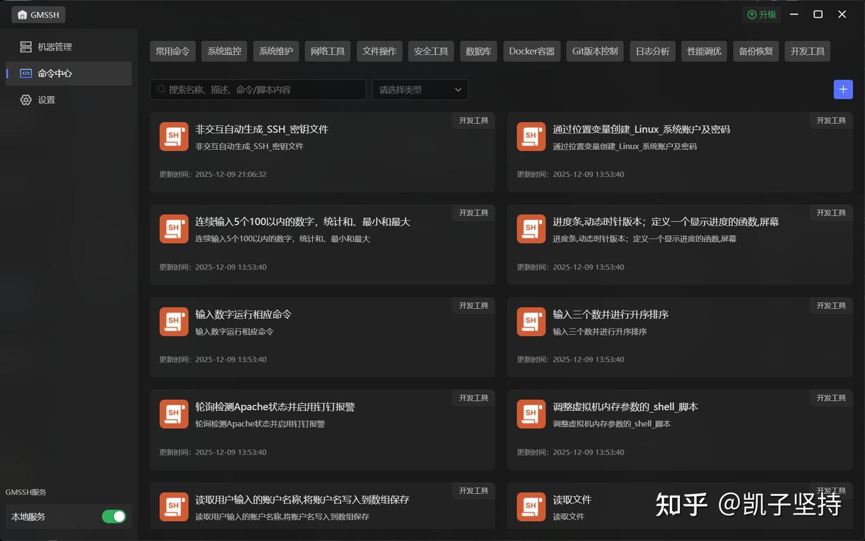Select the 数据库 category tab
865x541 pixels.
pos(478,51)
